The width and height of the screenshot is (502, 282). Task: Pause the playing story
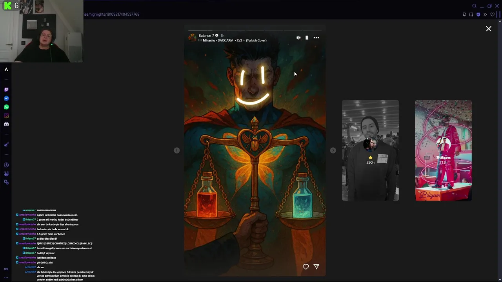(307, 38)
